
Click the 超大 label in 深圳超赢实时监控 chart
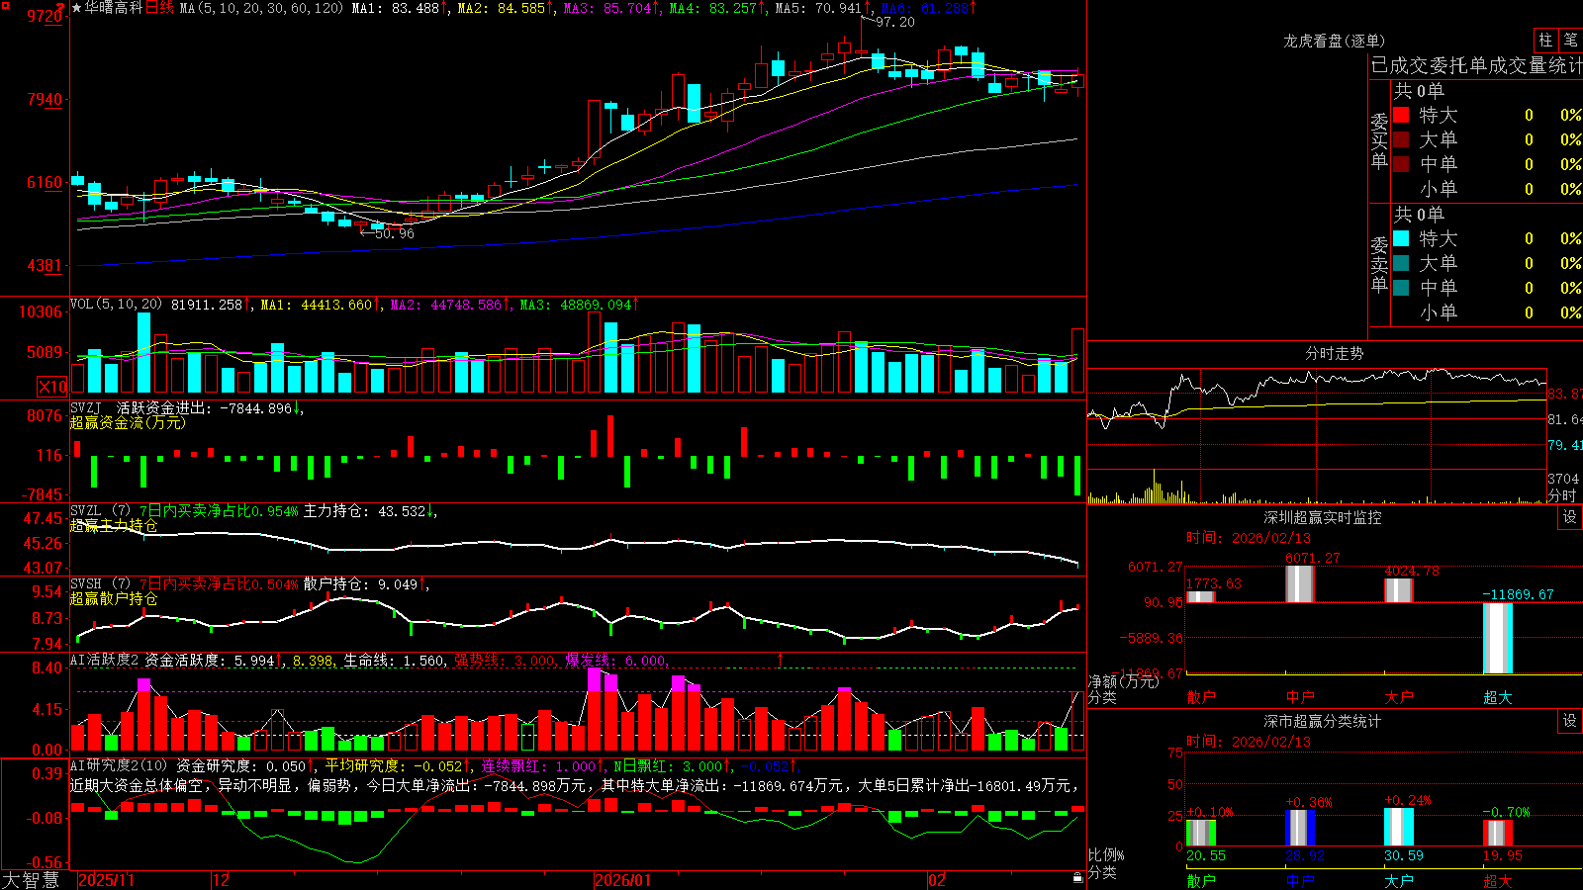1498,697
